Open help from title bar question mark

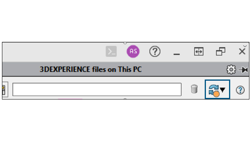pyautogui.click(x=155, y=51)
